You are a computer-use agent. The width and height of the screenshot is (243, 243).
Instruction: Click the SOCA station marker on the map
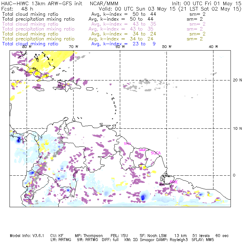(x=156, y=153)
